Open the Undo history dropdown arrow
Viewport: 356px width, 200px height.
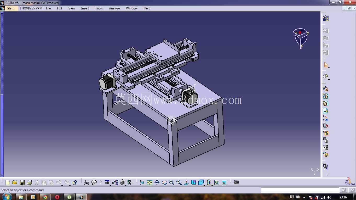(62, 185)
